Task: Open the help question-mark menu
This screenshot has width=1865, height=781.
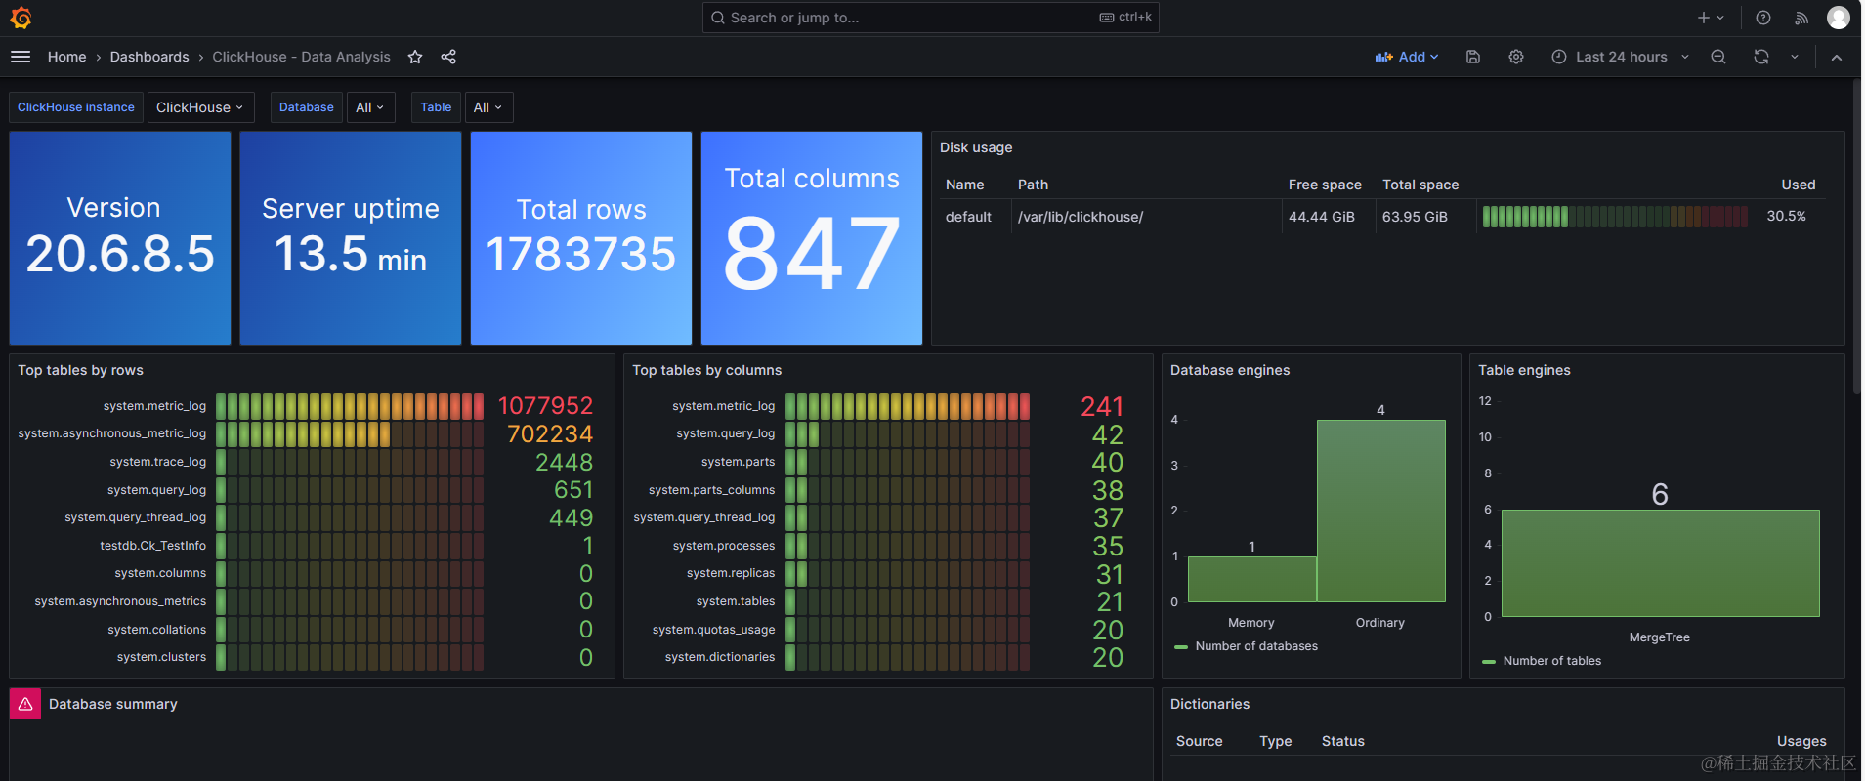Action: pyautogui.click(x=1763, y=18)
